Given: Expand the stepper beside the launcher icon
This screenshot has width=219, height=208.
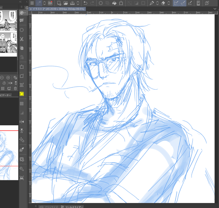Looking at the screenshot, I should pyautogui.click(x=44, y=3).
